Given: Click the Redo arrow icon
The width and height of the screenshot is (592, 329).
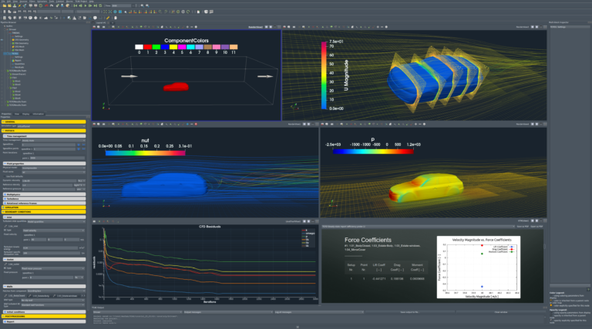Looking at the screenshot, I should (52, 5).
